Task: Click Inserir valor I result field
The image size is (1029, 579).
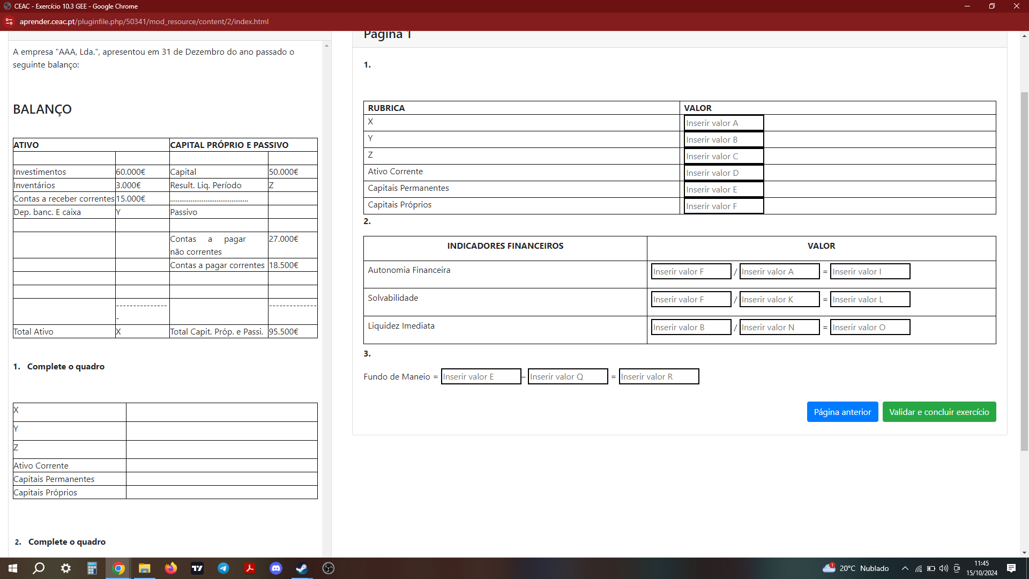Action: pos(870,271)
